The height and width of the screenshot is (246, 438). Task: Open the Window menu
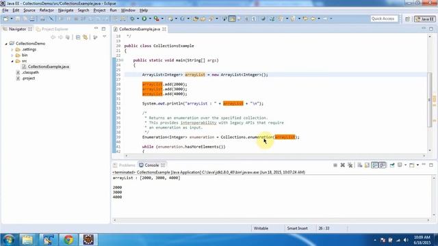coord(128,10)
